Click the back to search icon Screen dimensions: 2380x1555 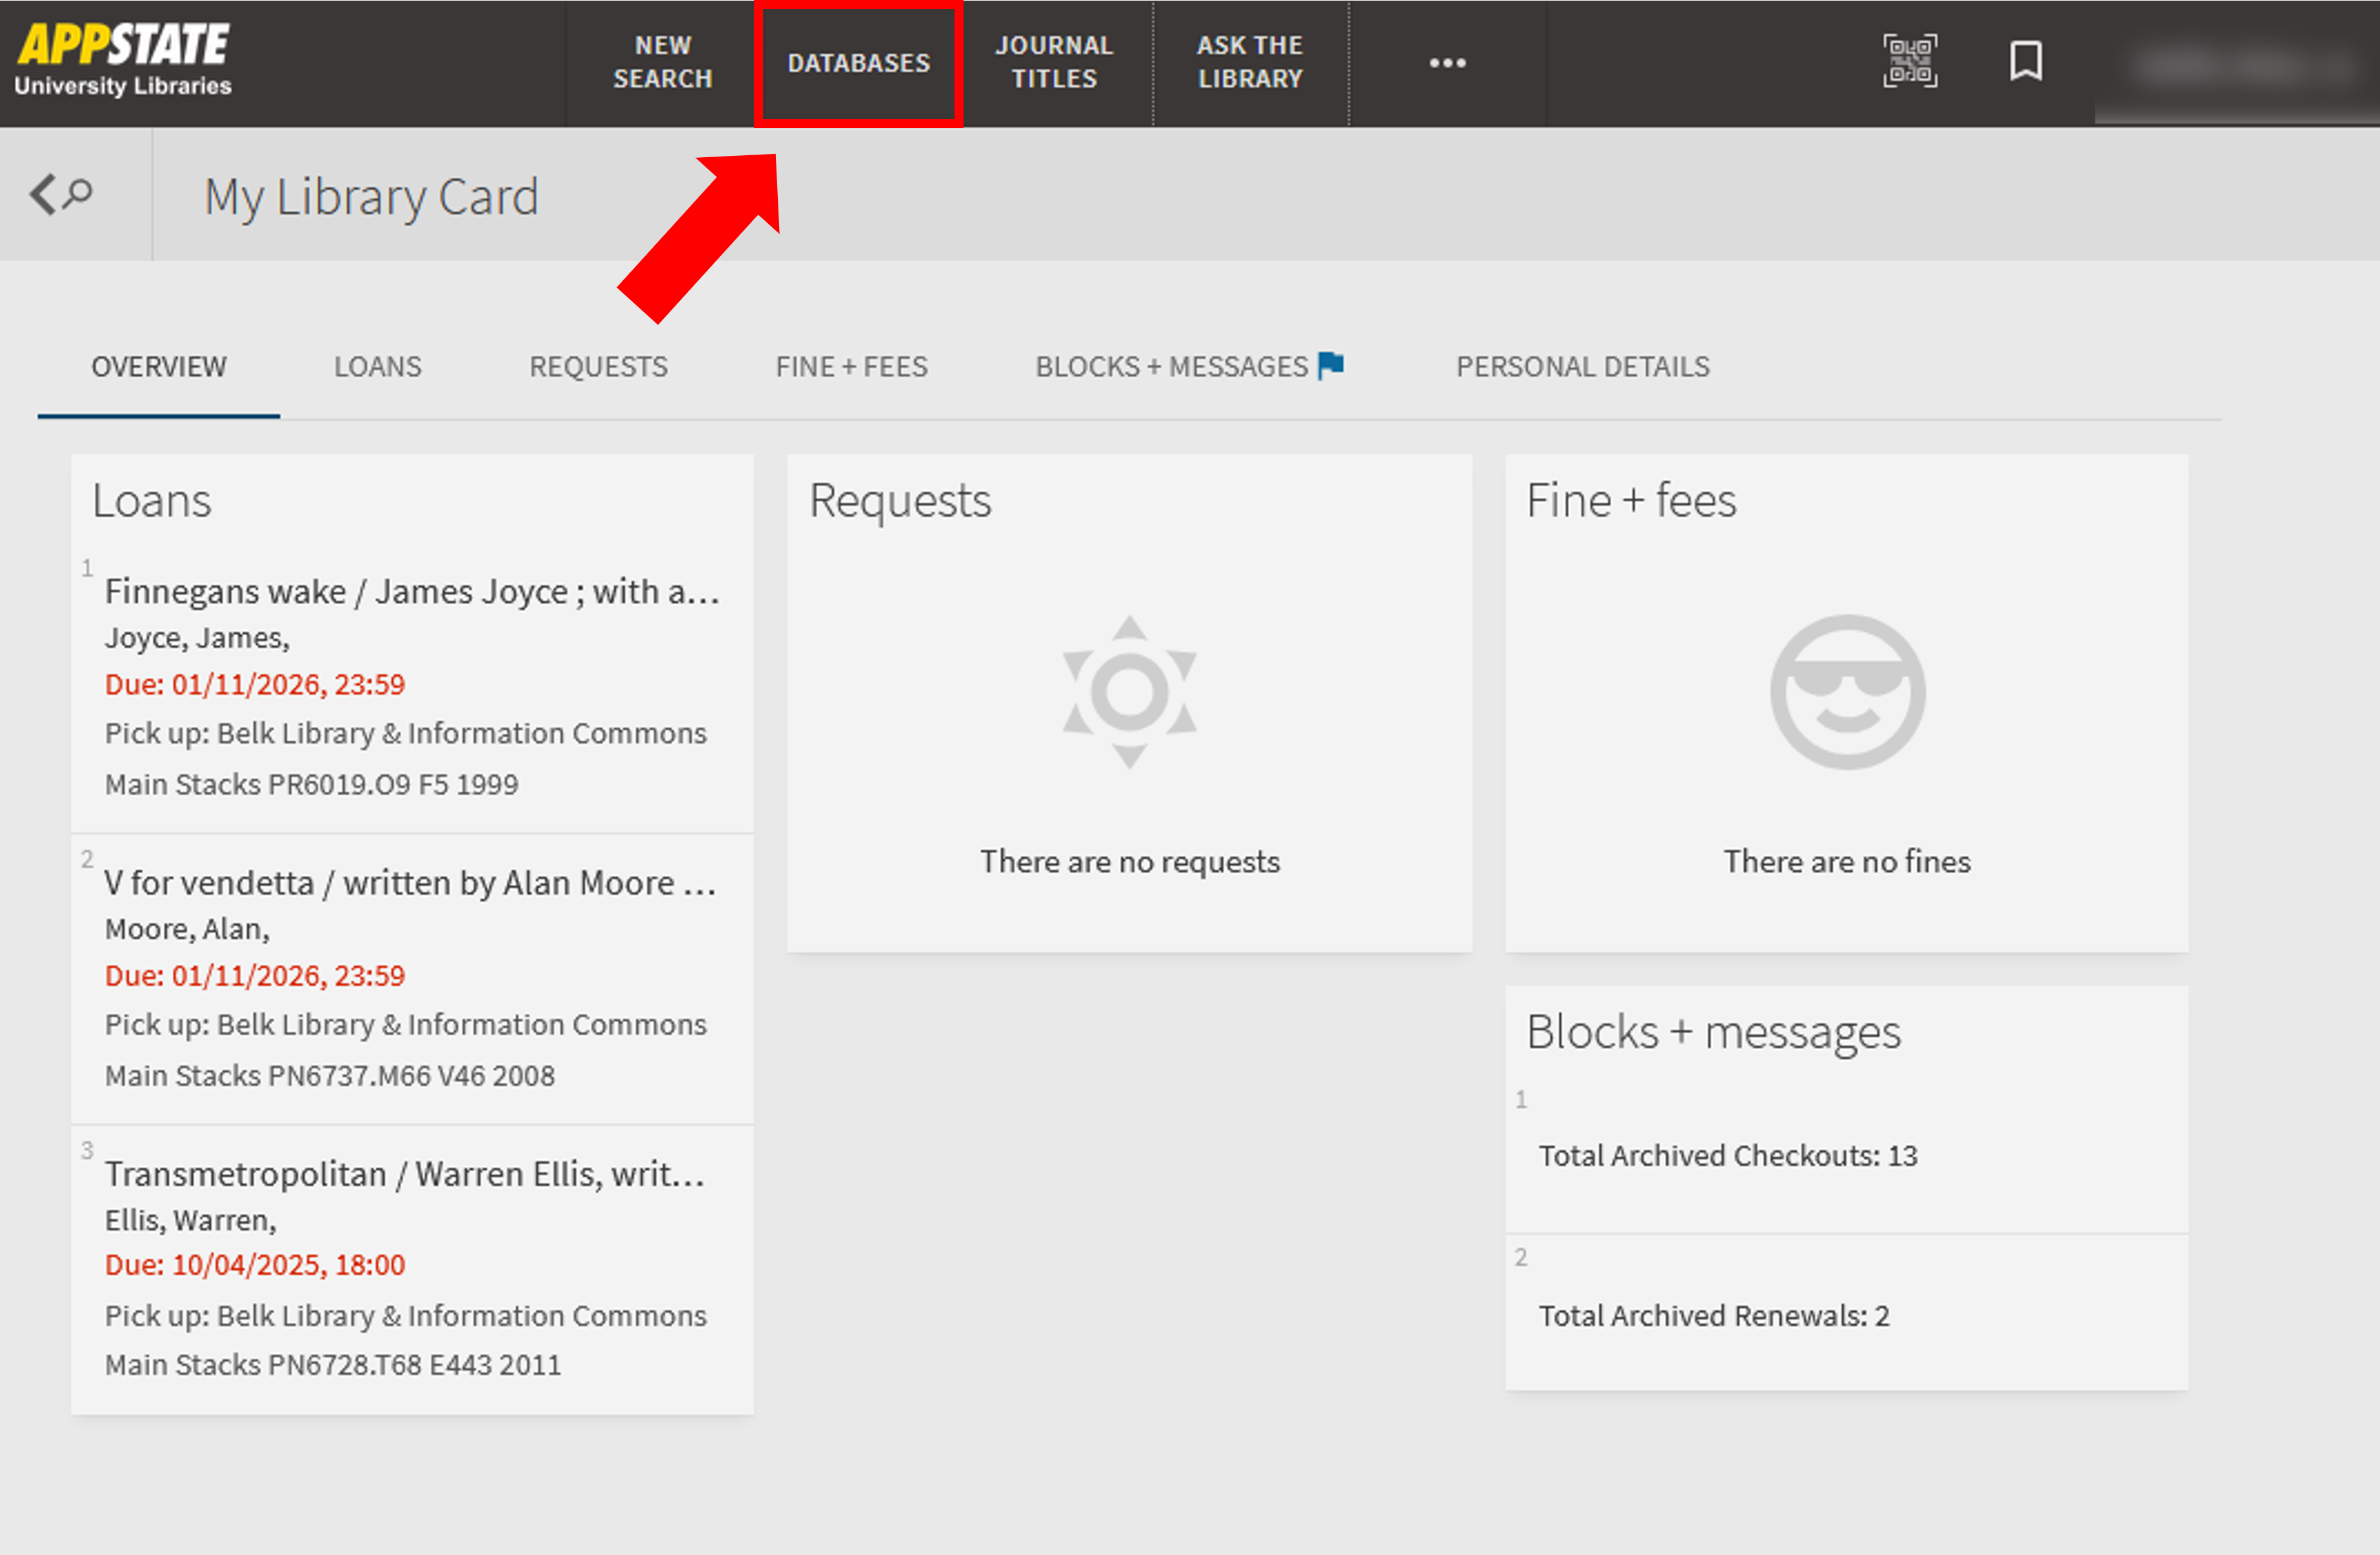(x=61, y=194)
